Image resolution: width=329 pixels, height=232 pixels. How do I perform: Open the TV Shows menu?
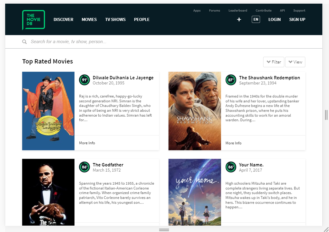[x=116, y=19]
